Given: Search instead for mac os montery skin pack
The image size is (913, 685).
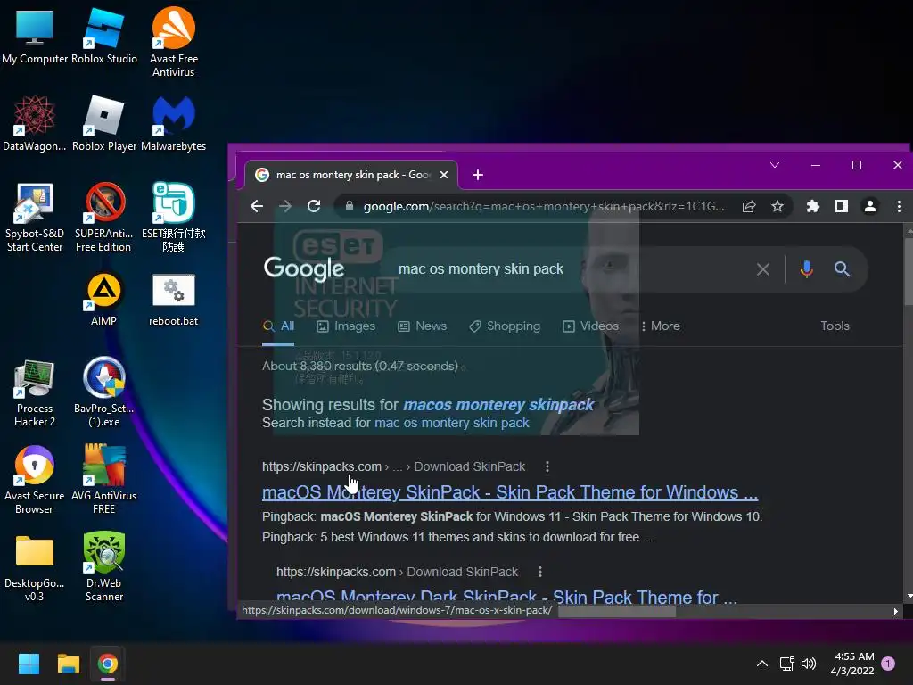Looking at the screenshot, I should coord(452,423).
